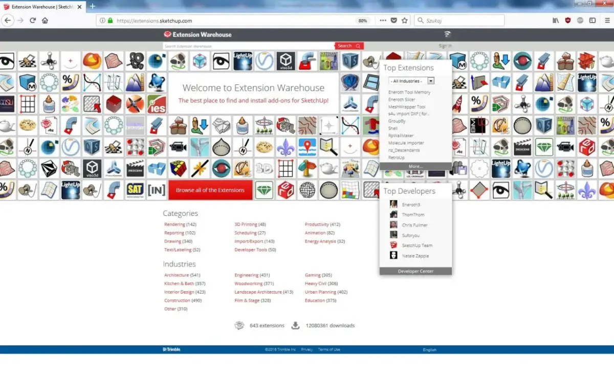
Task: Click the map pin extension icon
Action: 307,147
